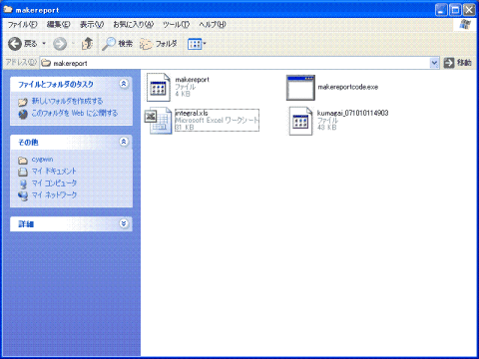Expand the Details (詳細) panel
The image size is (479, 359).
coord(124,223)
